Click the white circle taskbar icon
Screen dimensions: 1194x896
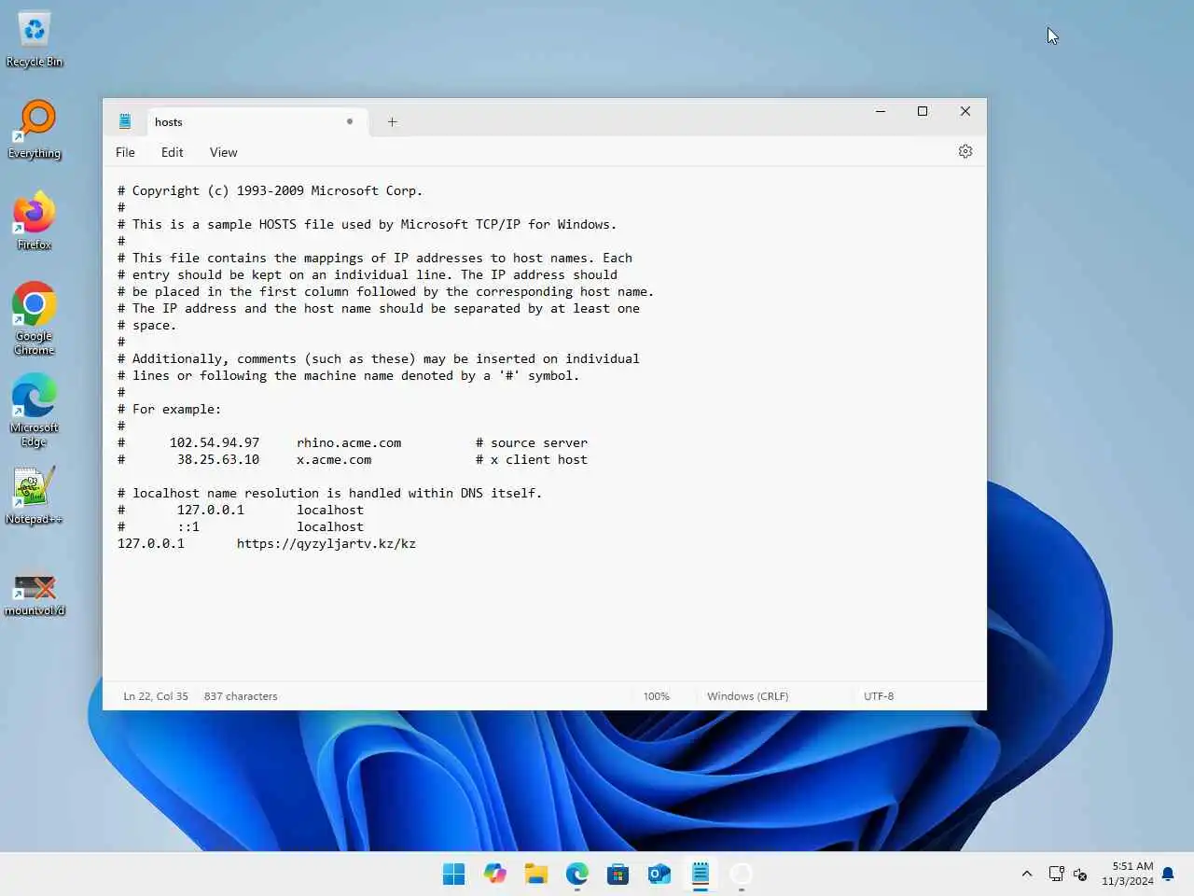tap(742, 874)
